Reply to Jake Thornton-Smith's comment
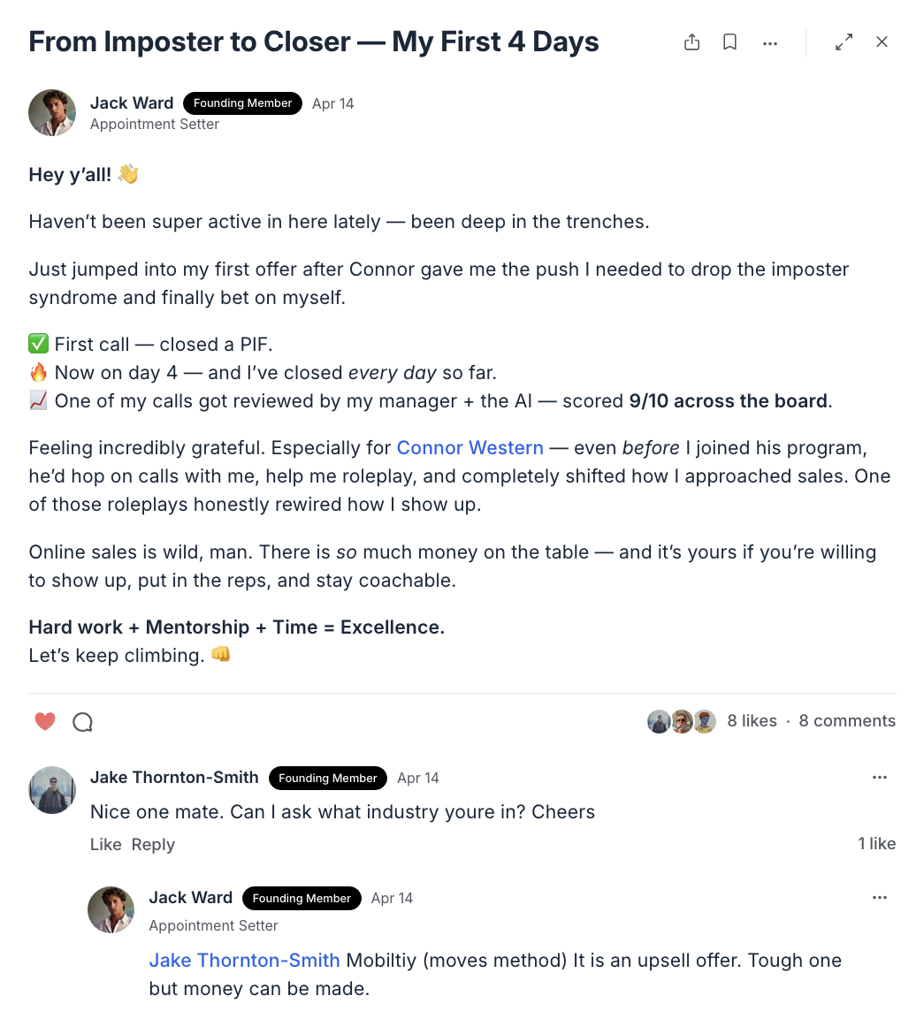 153,844
